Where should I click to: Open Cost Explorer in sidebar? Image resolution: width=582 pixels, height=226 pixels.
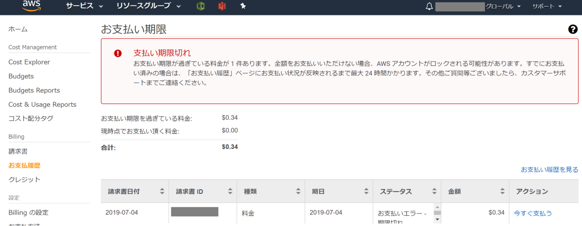click(x=29, y=62)
